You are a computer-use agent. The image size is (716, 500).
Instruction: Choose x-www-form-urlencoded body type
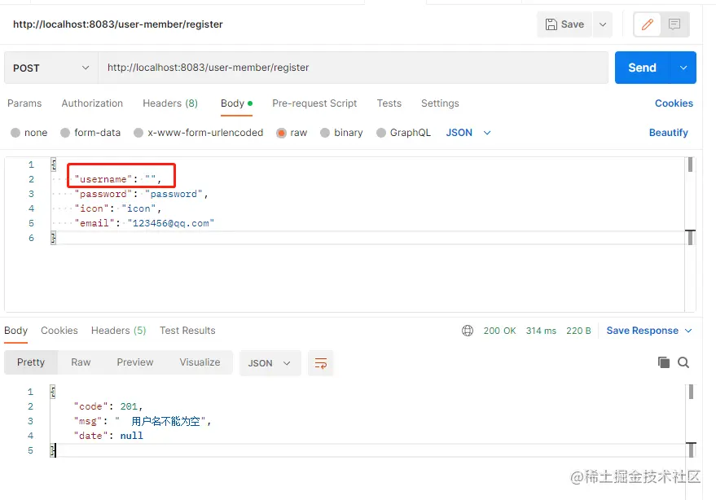click(x=138, y=133)
